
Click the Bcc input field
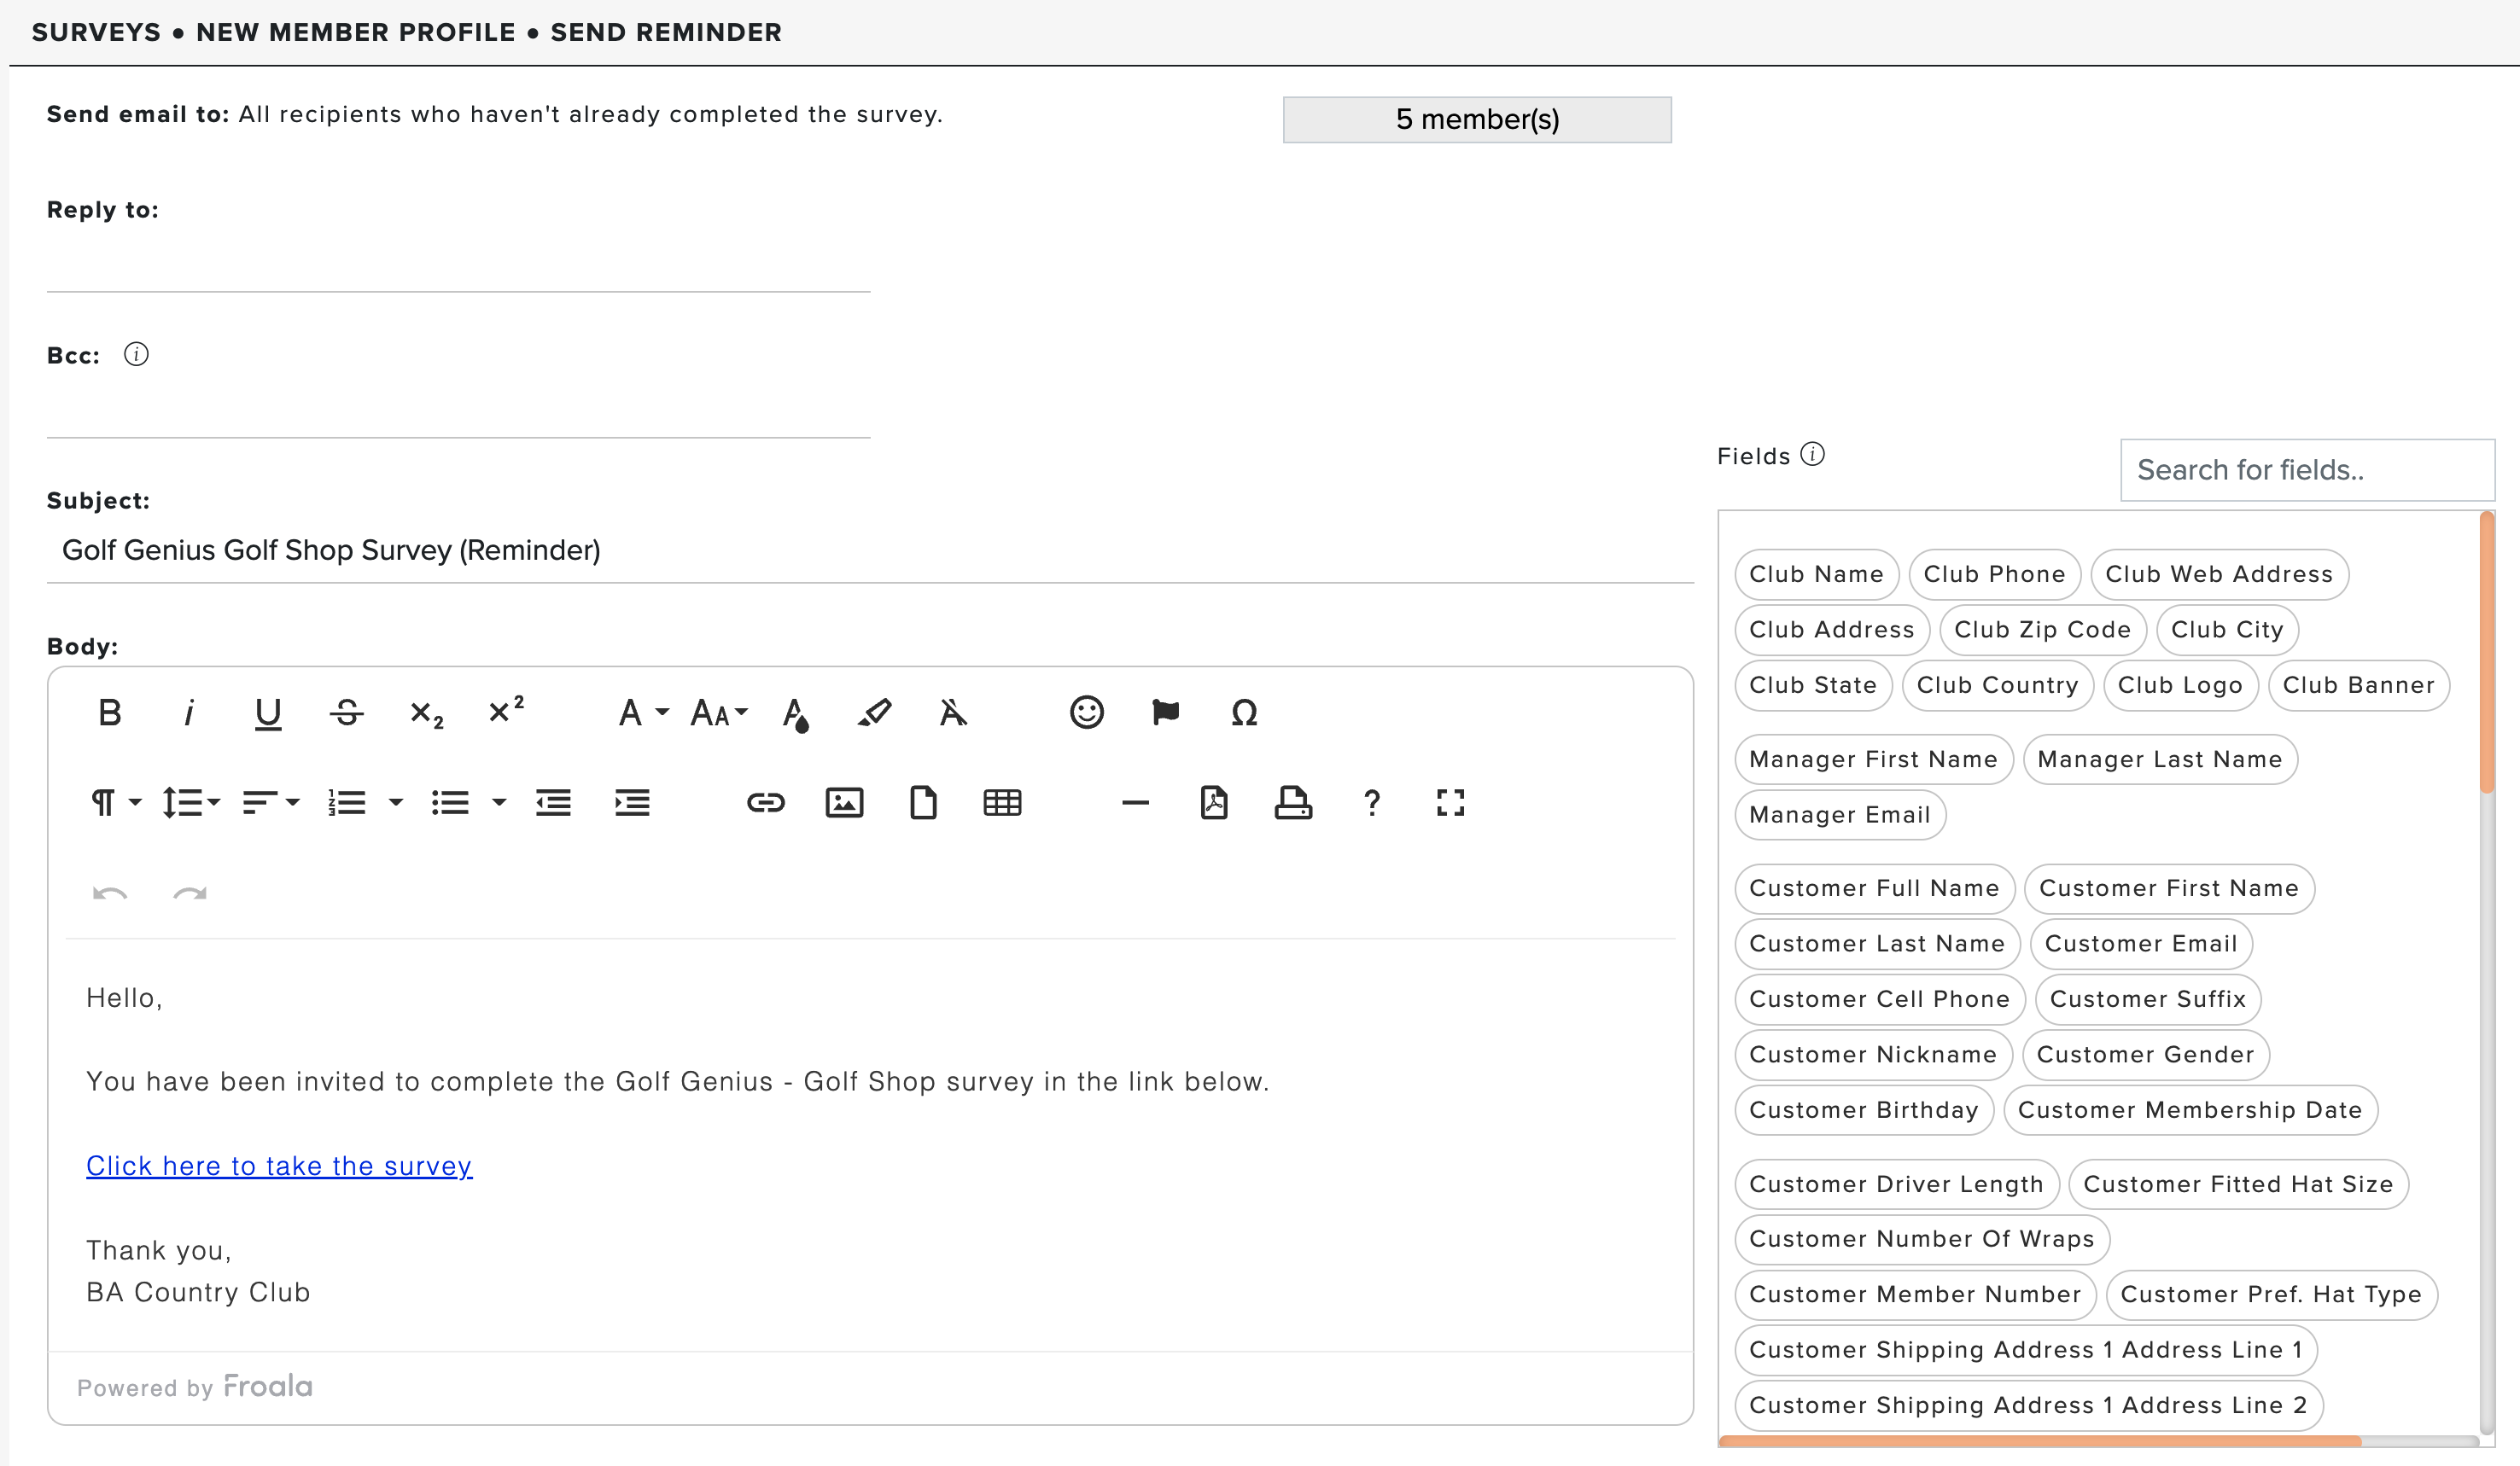pyautogui.click(x=458, y=410)
